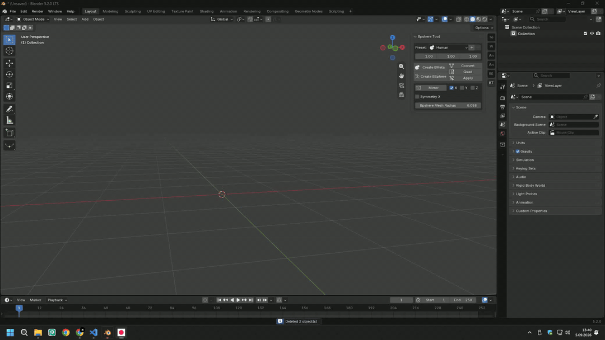This screenshot has width=605, height=340.
Task: Toggle Collection exclude checkbox in outliner
Action: coord(585,34)
